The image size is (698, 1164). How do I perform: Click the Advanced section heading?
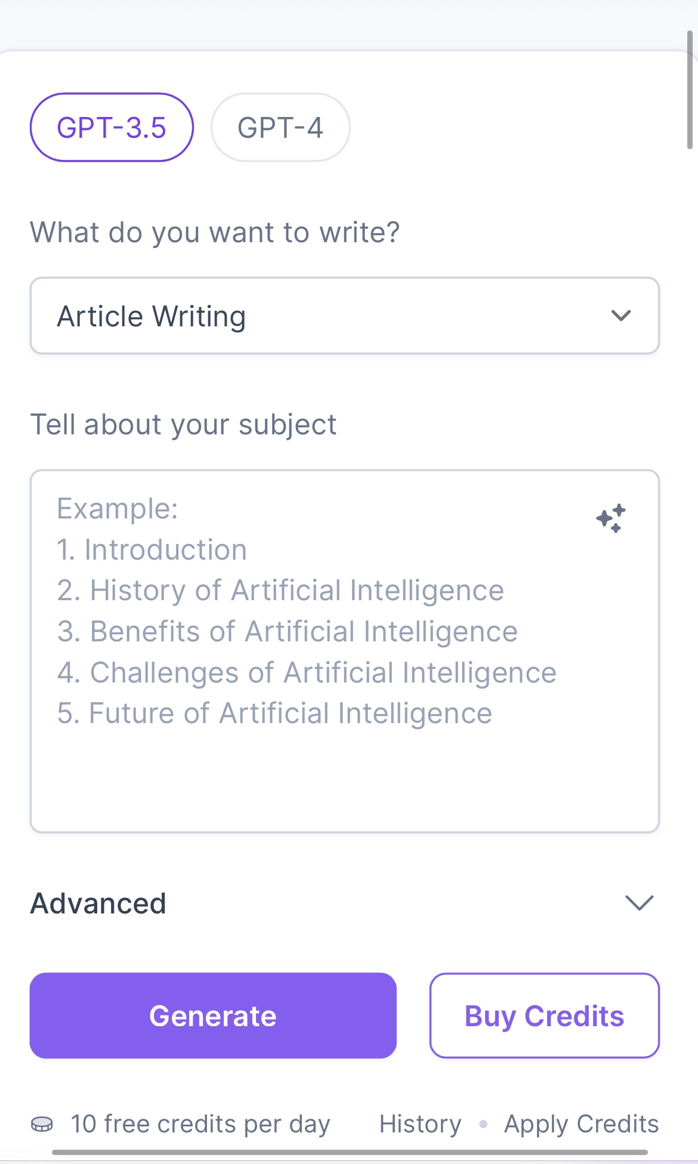pyautogui.click(x=98, y=903)
